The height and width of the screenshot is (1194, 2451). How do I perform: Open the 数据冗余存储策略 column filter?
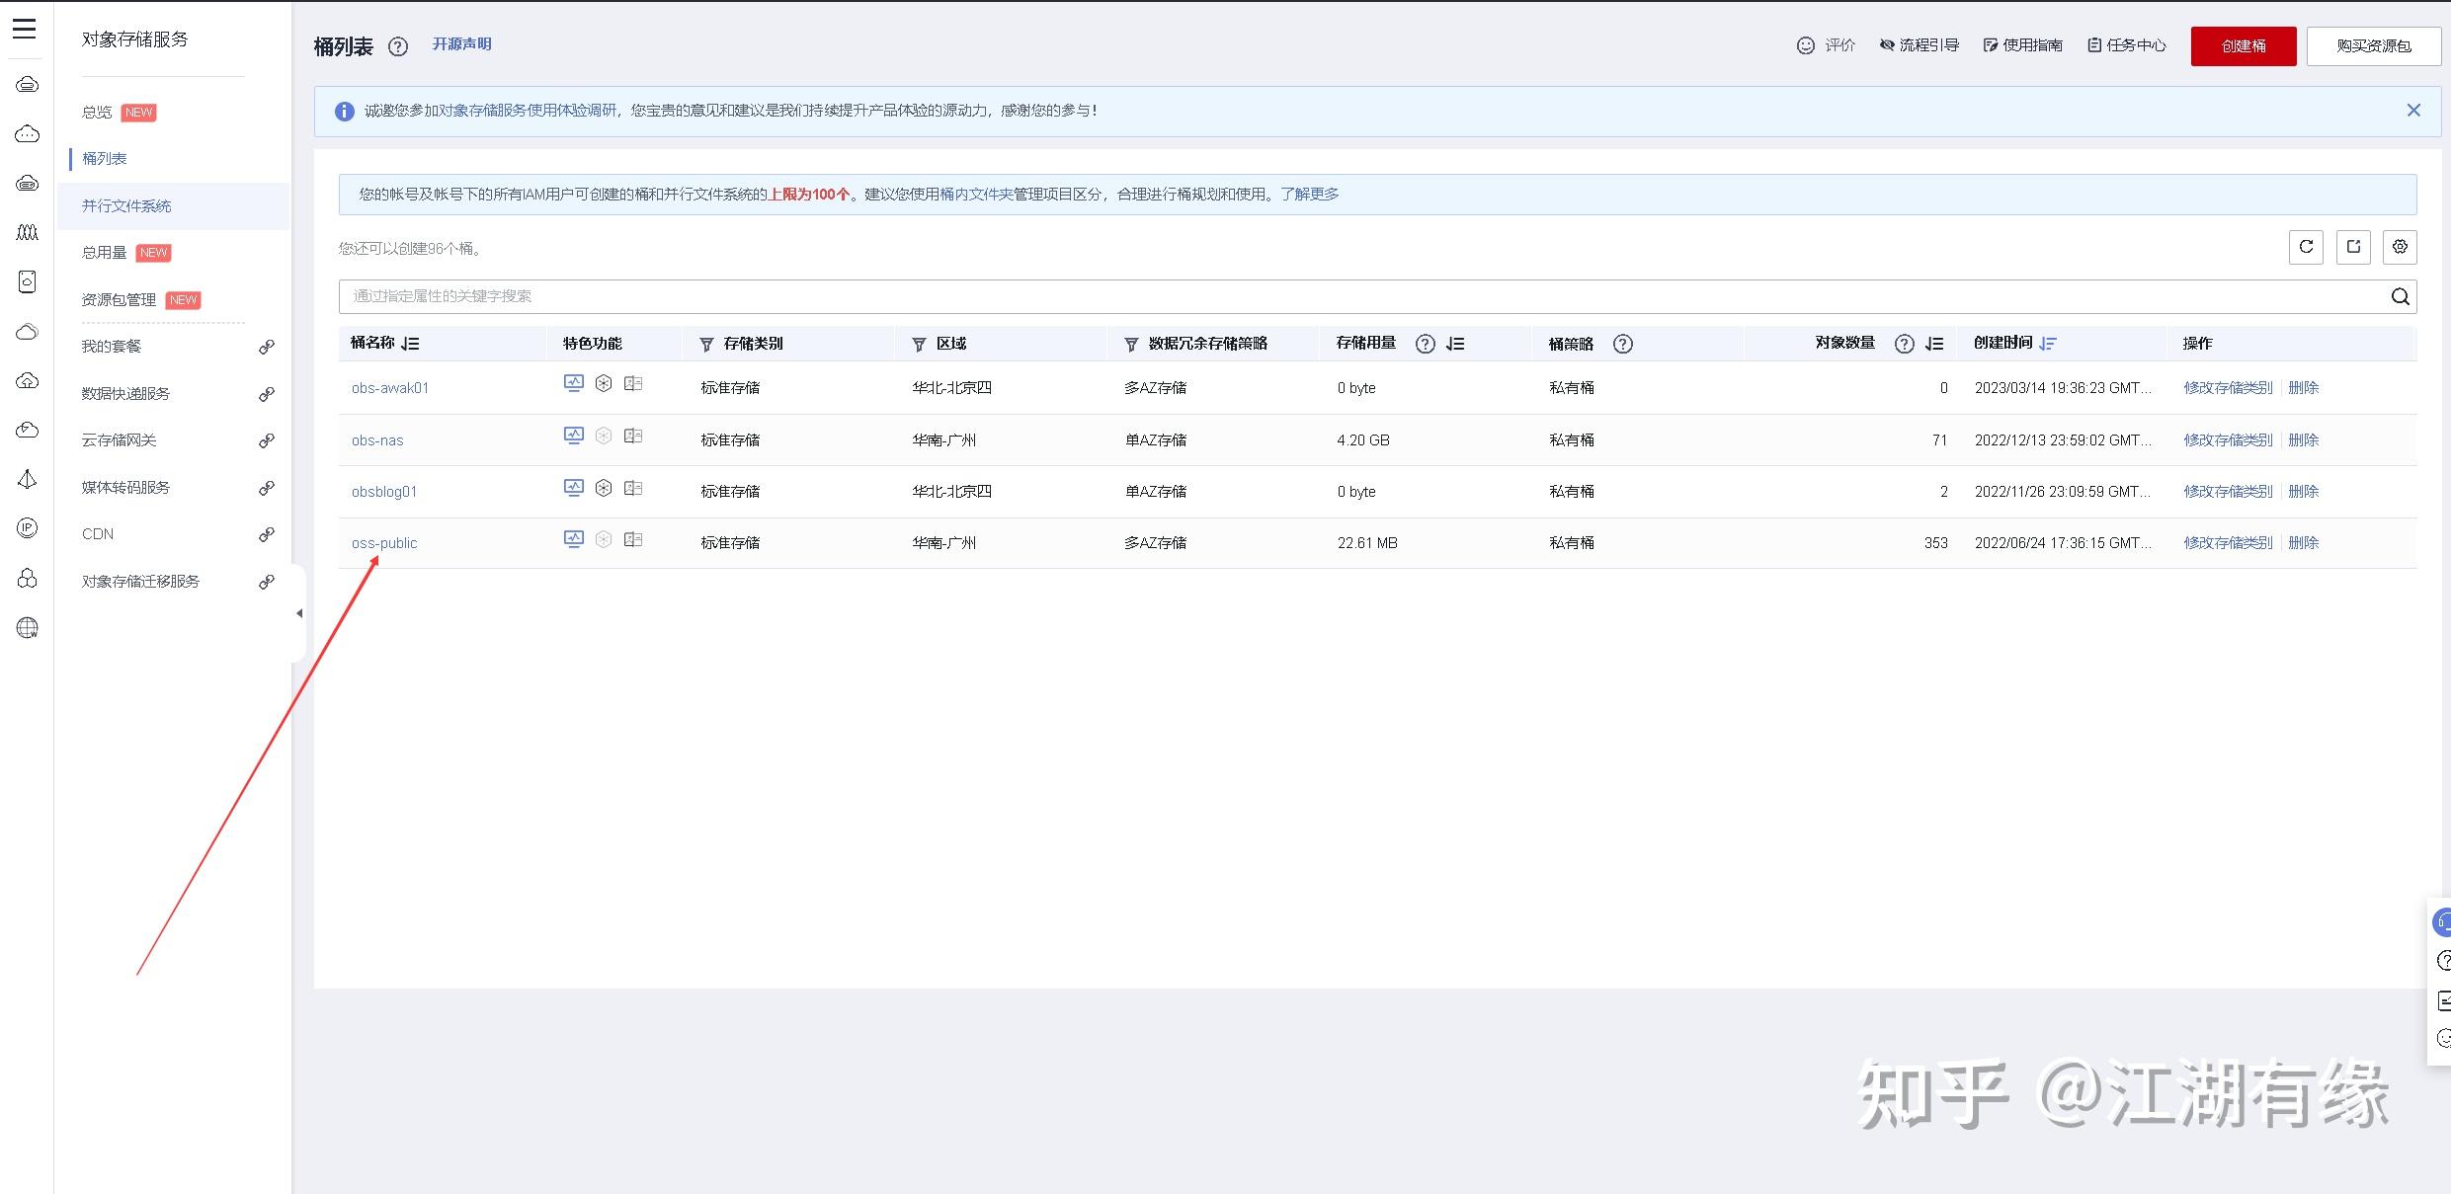point(1131,345)
